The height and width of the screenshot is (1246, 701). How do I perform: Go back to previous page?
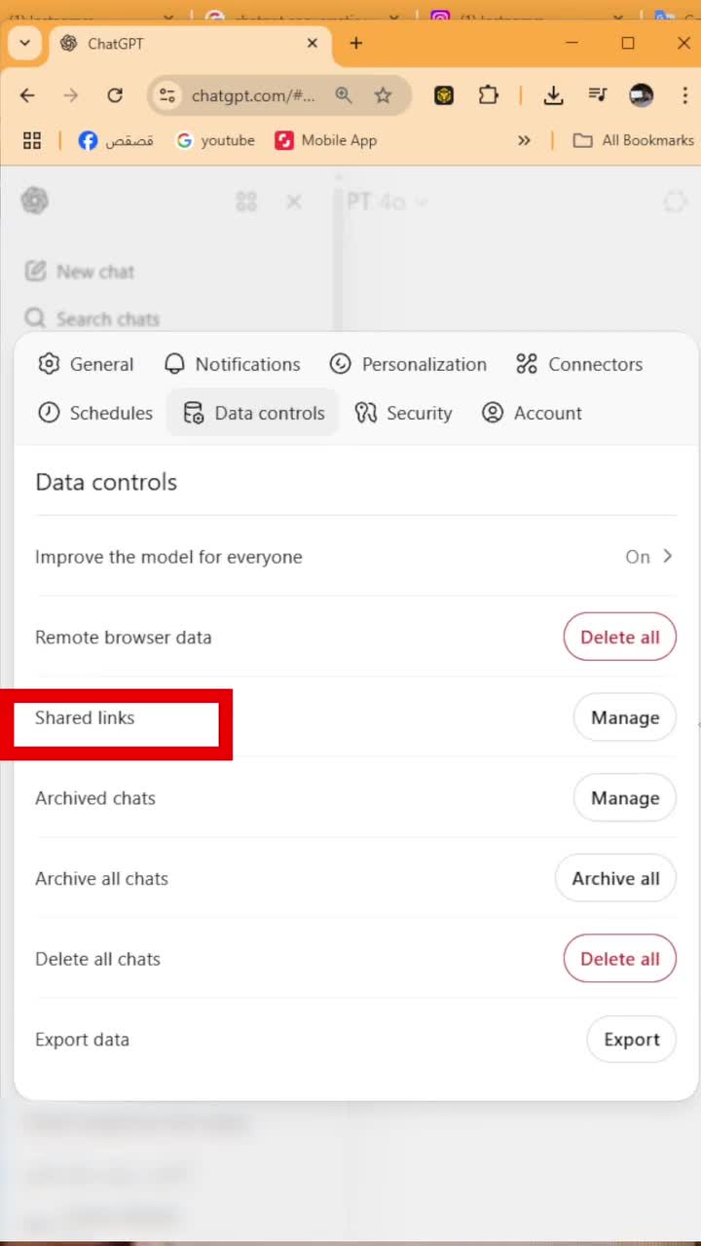coord(27,95)
